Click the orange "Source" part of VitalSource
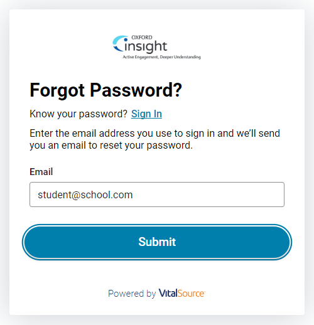 tap(191, 293)
